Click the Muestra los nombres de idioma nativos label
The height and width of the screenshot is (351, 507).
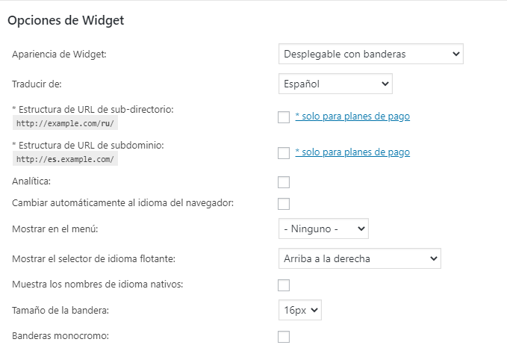point(98,285)
